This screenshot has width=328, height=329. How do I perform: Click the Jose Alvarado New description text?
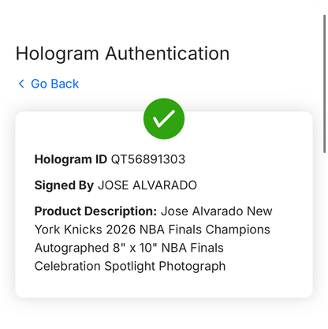(217, 211)
